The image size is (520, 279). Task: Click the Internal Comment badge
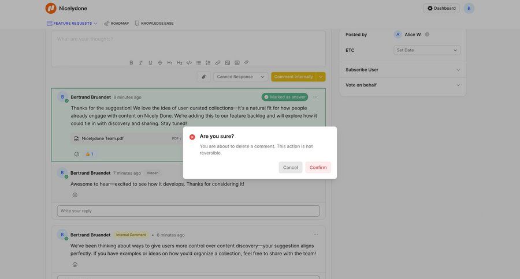coord(131,235)
